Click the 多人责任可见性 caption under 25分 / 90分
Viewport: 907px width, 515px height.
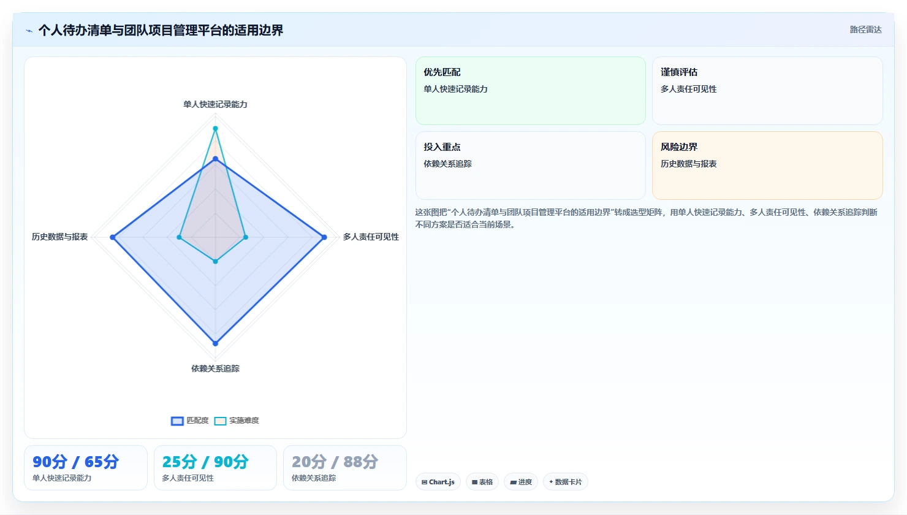(188, 478)
